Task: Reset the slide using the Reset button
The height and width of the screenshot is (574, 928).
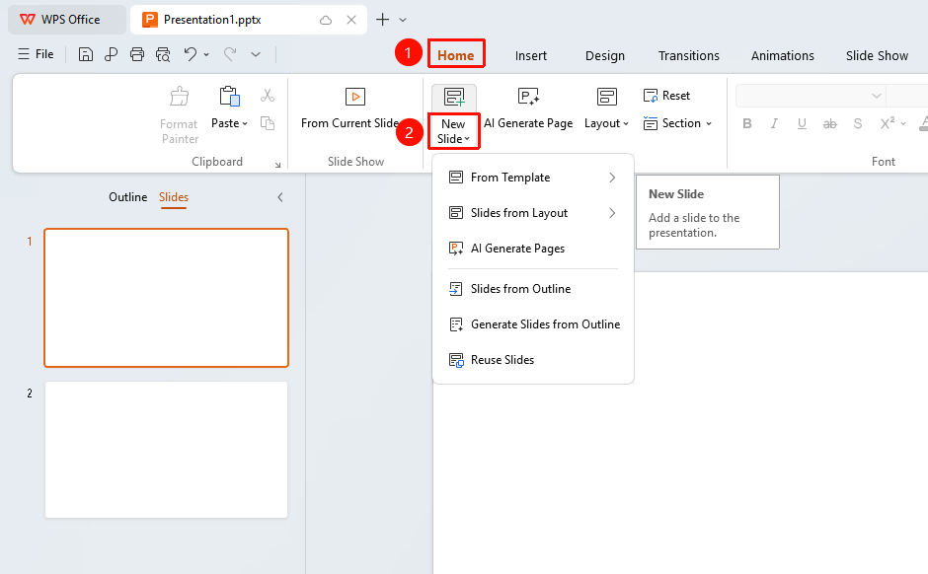Action: pos(667,96)
